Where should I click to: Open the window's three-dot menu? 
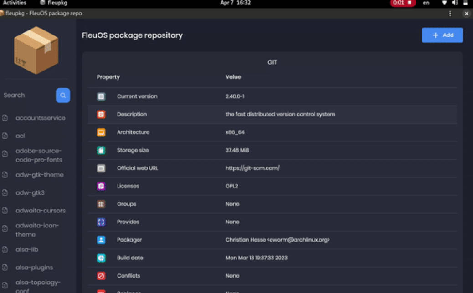click(x=450, y=14)
